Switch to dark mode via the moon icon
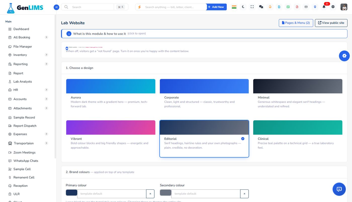The height and width of the screenshot is (202, 352). click(243, 7)
